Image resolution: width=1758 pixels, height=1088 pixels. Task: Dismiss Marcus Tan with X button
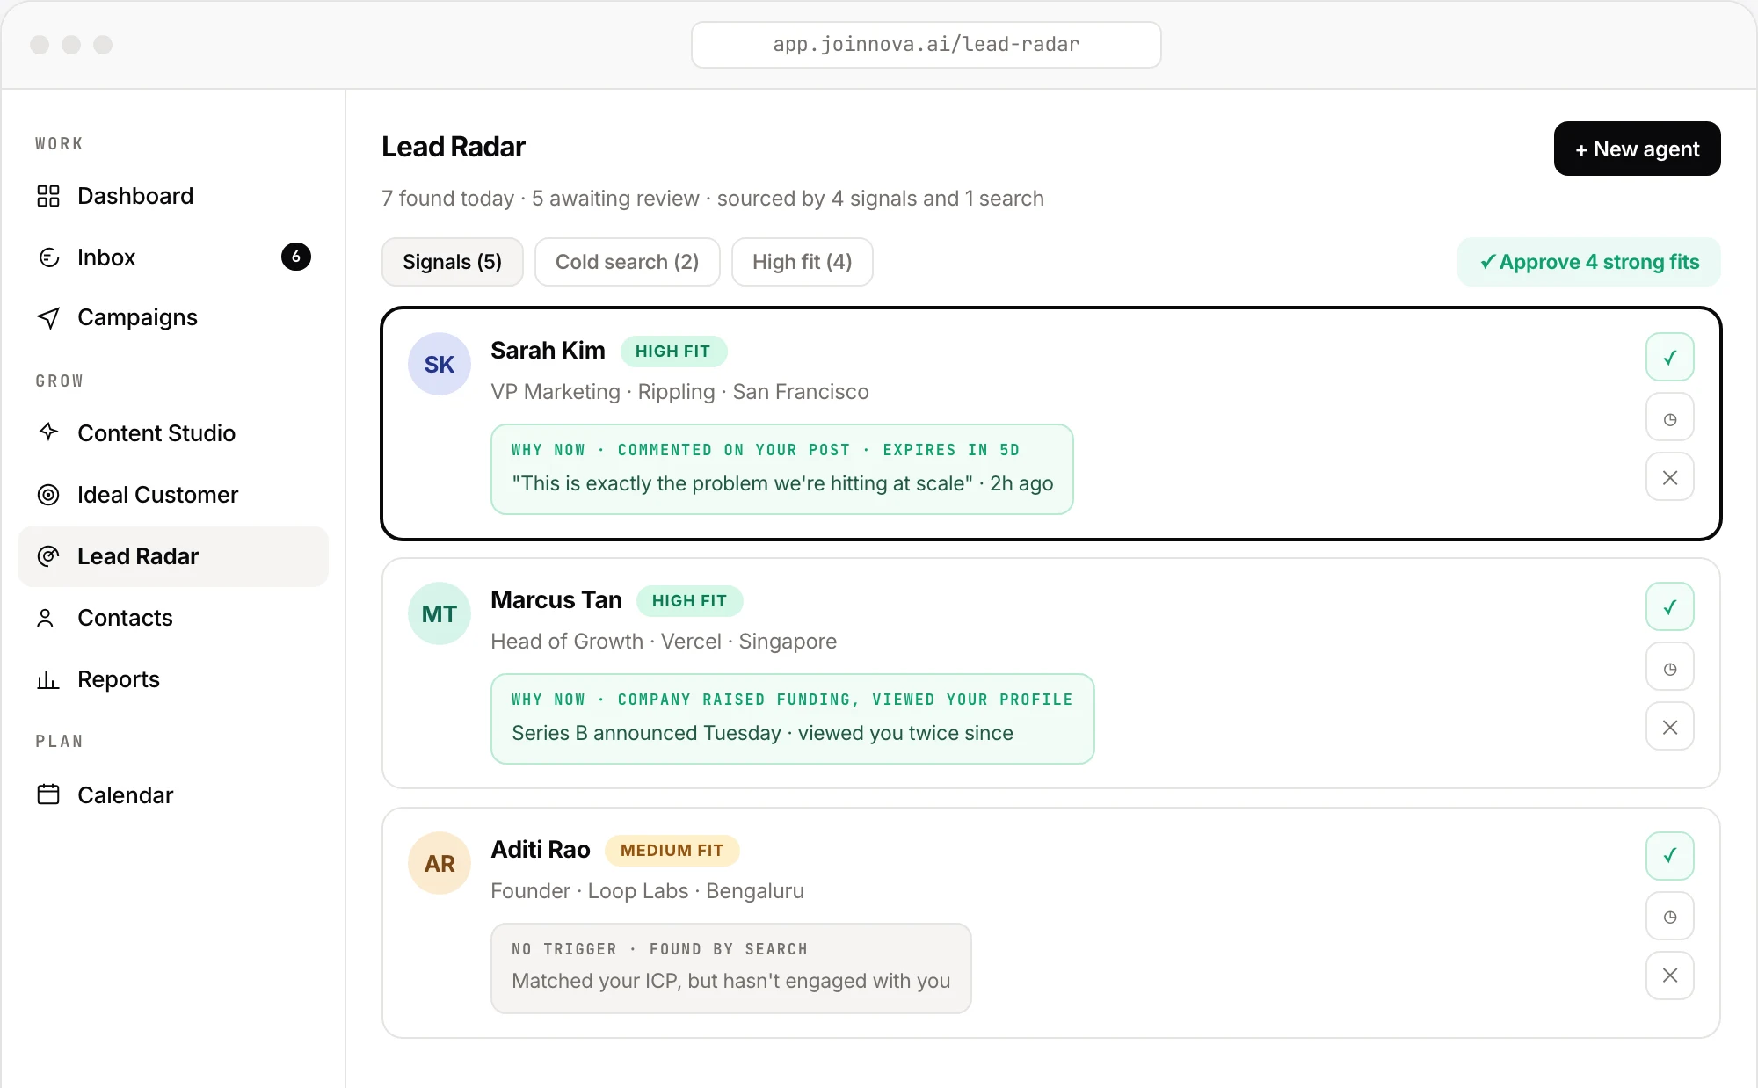click(1670, 727)
